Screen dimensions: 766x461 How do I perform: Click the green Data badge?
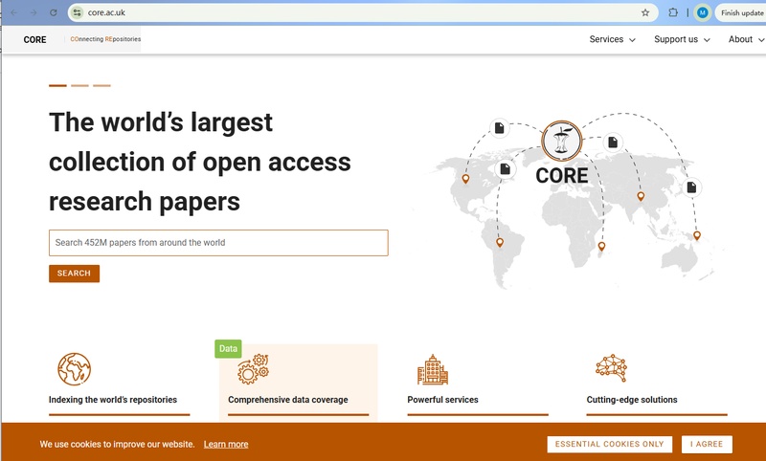228,349
